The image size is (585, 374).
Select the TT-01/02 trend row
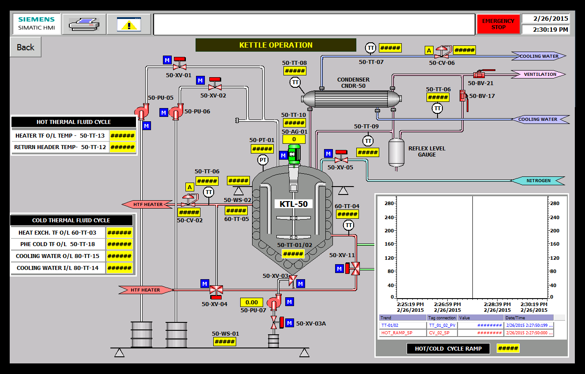click(x=466, y=325)
